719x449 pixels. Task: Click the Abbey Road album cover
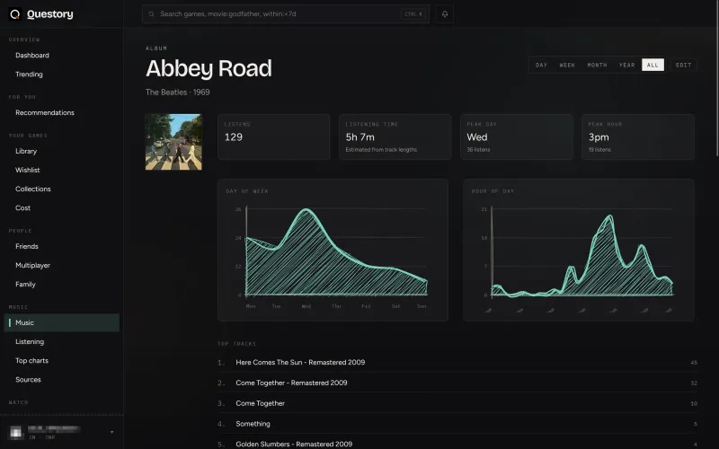coord(173,142)
